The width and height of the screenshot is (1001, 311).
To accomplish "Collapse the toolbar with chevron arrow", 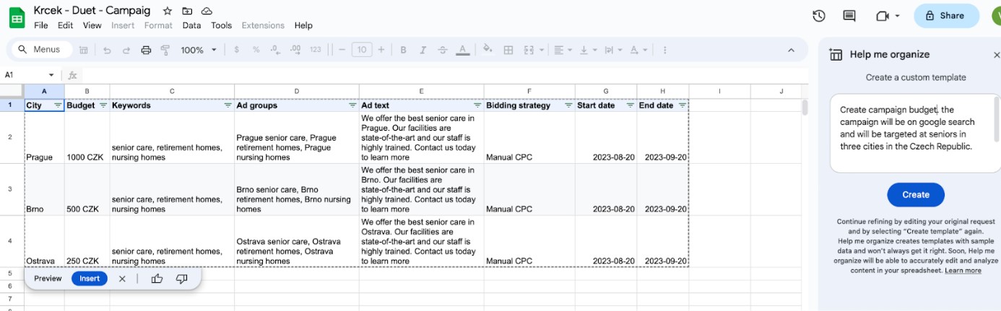I will pyautogui.click(x=791, y=51).
